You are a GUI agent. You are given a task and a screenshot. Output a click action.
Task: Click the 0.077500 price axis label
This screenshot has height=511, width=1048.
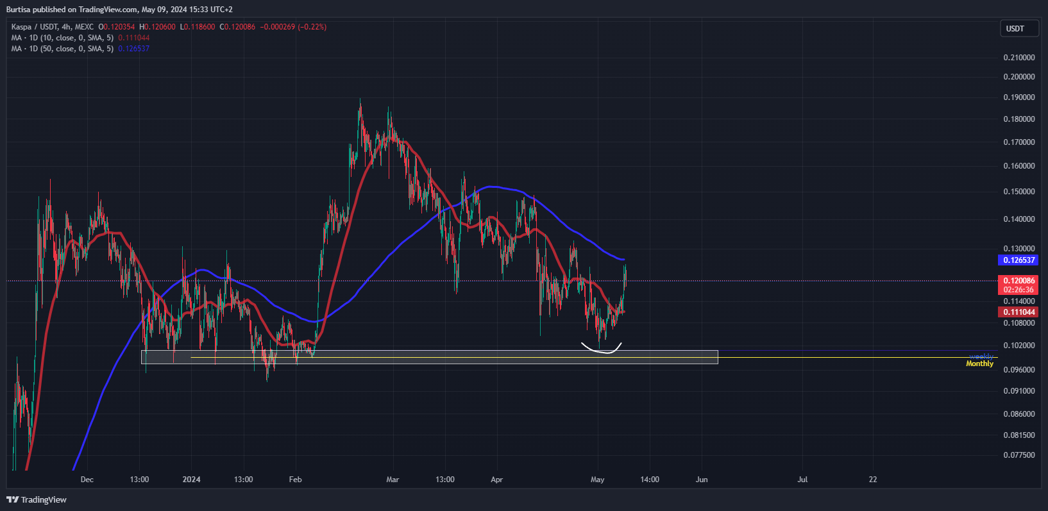1019,455
